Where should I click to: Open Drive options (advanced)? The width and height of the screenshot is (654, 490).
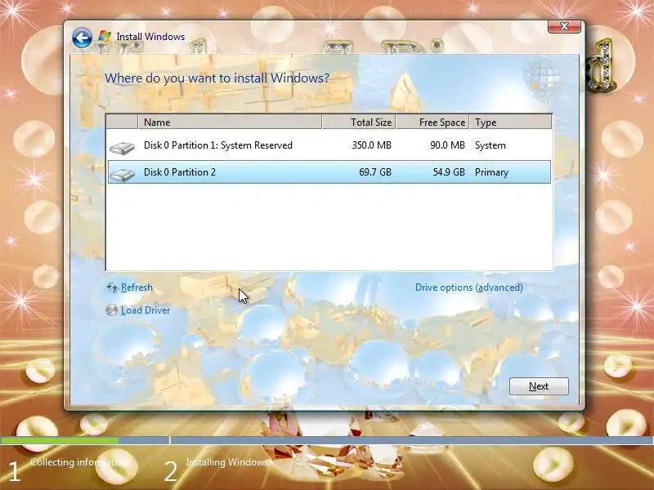[468, 287]
